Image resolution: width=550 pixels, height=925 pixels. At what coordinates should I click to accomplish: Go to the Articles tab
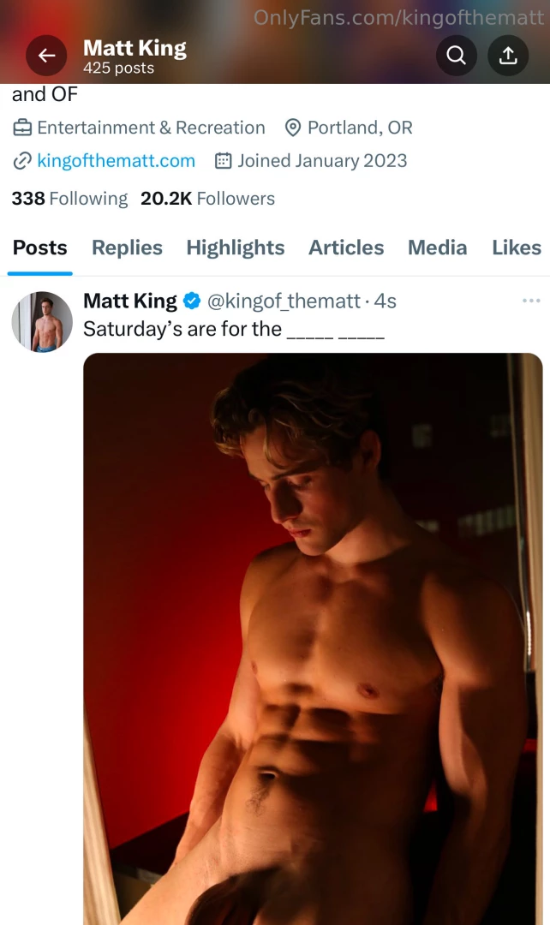pyautogui.click(x=346, y=248)
